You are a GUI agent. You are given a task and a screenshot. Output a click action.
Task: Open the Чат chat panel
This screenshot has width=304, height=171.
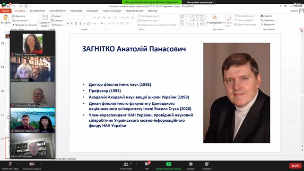[147, 166]
